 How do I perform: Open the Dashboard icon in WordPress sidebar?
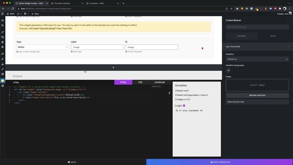(3, 20)
